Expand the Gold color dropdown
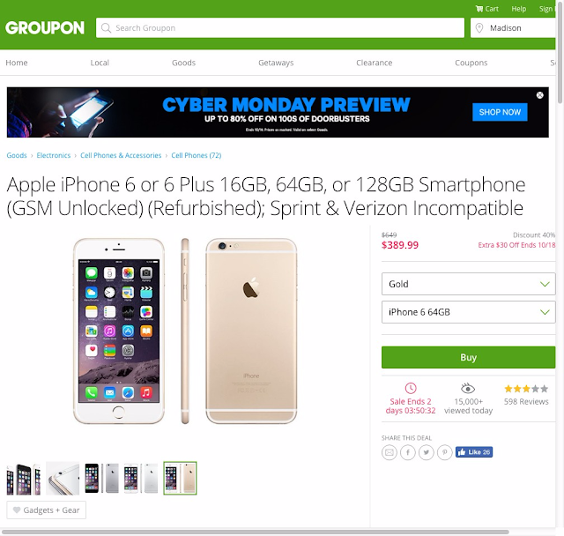 tap(468, 284)
